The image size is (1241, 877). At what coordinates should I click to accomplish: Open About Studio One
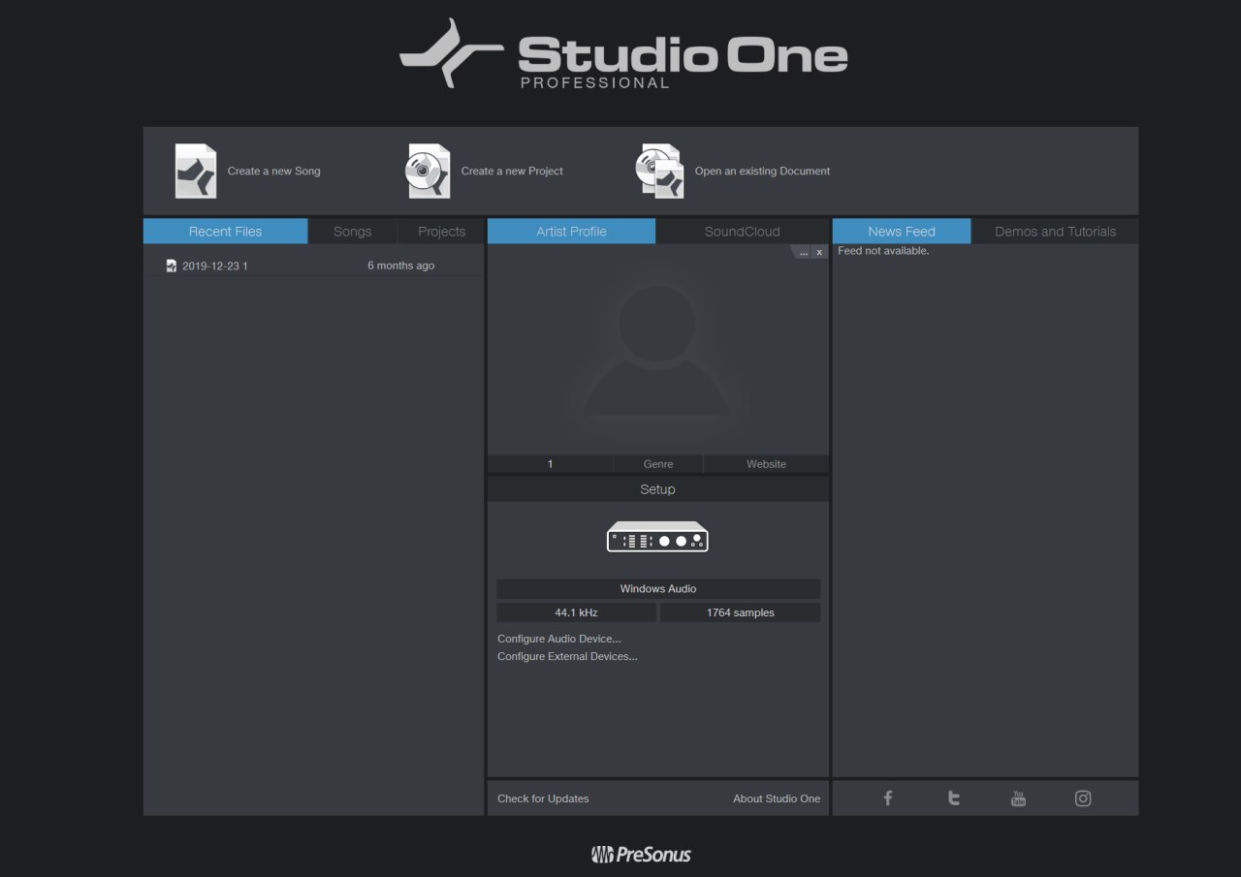(x=777, y=799)
